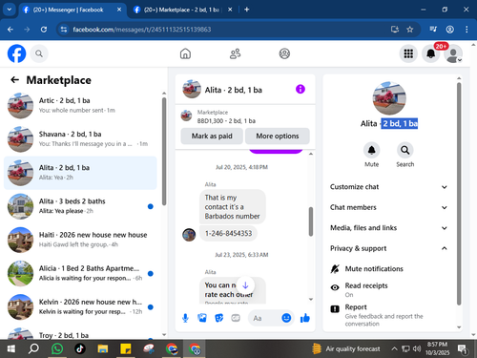Click the Windows Start button
The height and width of the screenshot is (358, 477).
coord(11,348)
